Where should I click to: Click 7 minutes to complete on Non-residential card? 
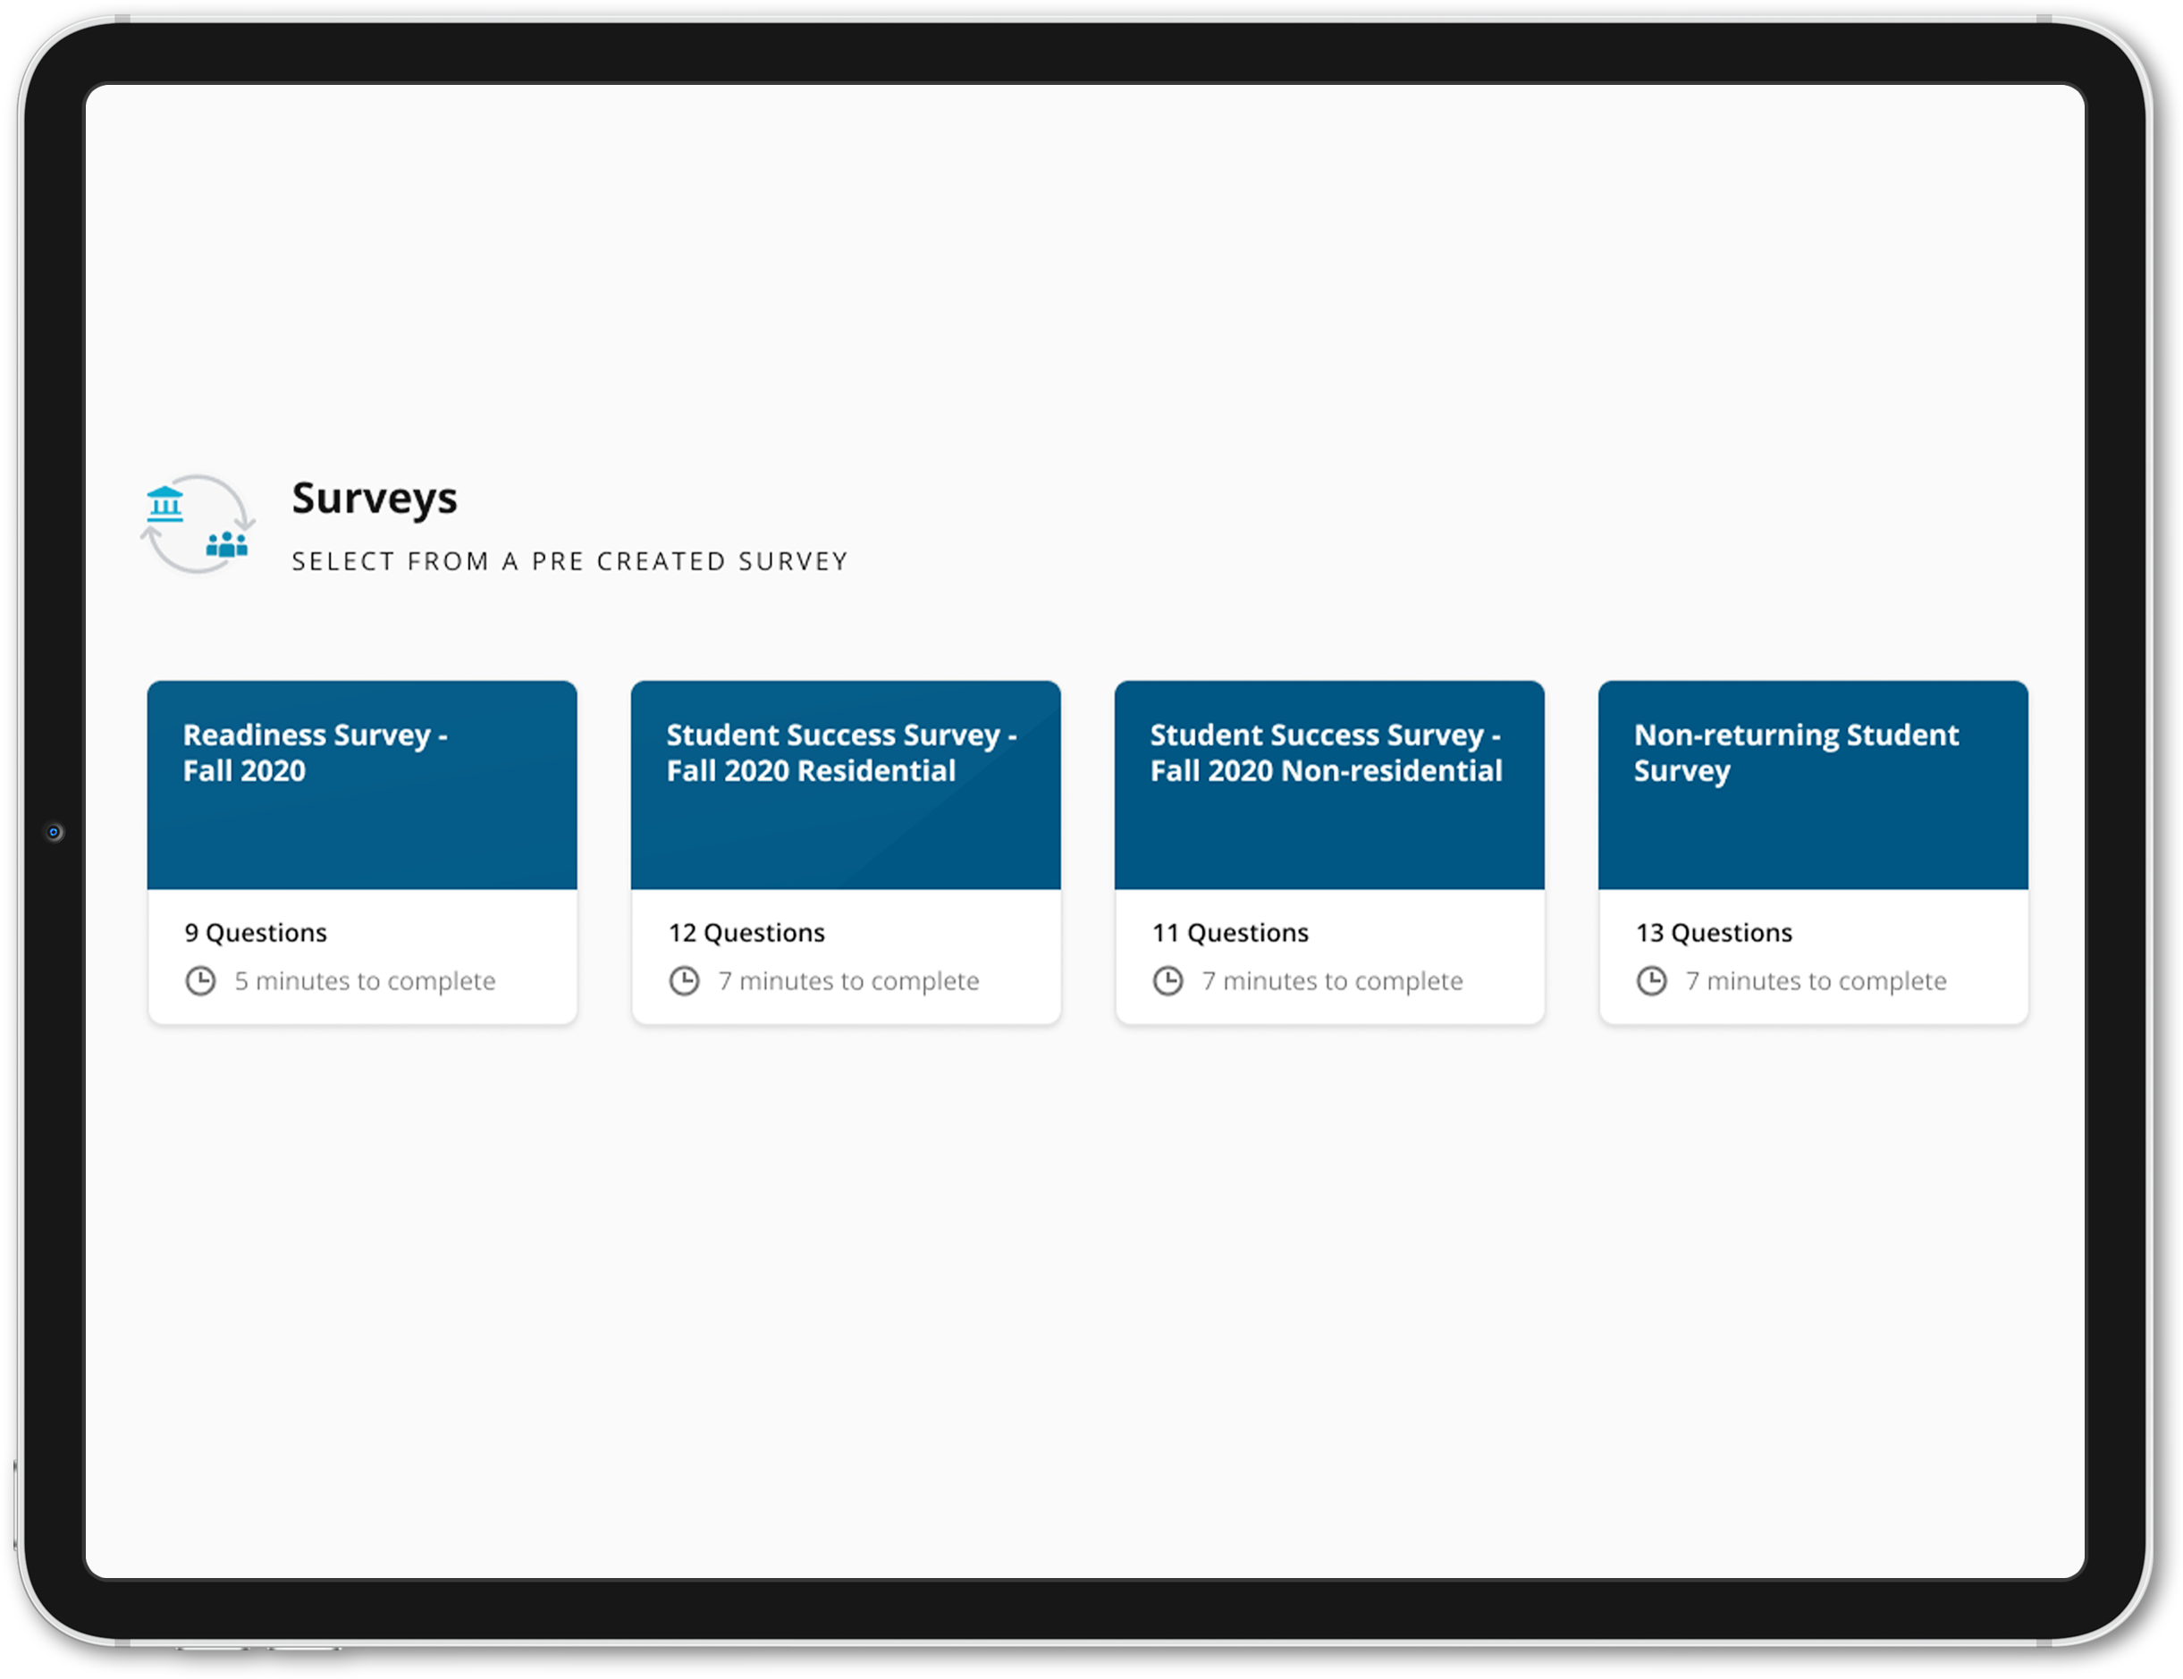1332,981
